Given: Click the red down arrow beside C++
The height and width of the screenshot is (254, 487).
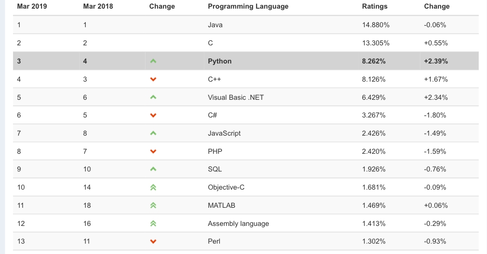Looking at the screenshot, I should (153, 79).
